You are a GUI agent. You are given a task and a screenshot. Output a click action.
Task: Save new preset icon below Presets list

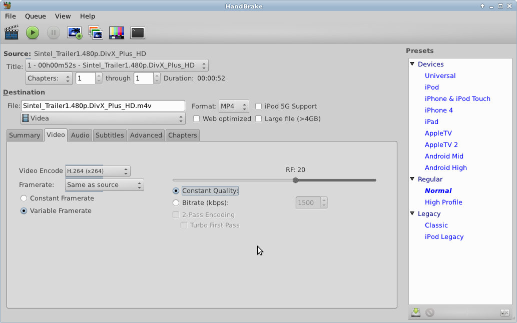click(416, 312)
